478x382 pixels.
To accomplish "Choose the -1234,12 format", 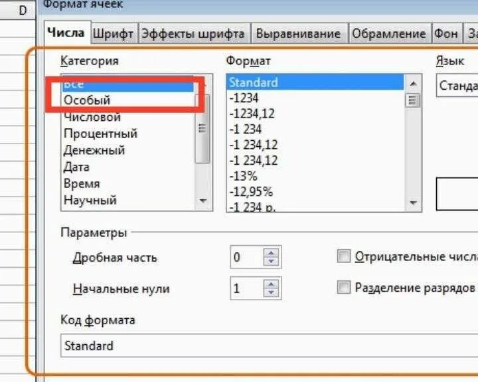I will point(315,114).
